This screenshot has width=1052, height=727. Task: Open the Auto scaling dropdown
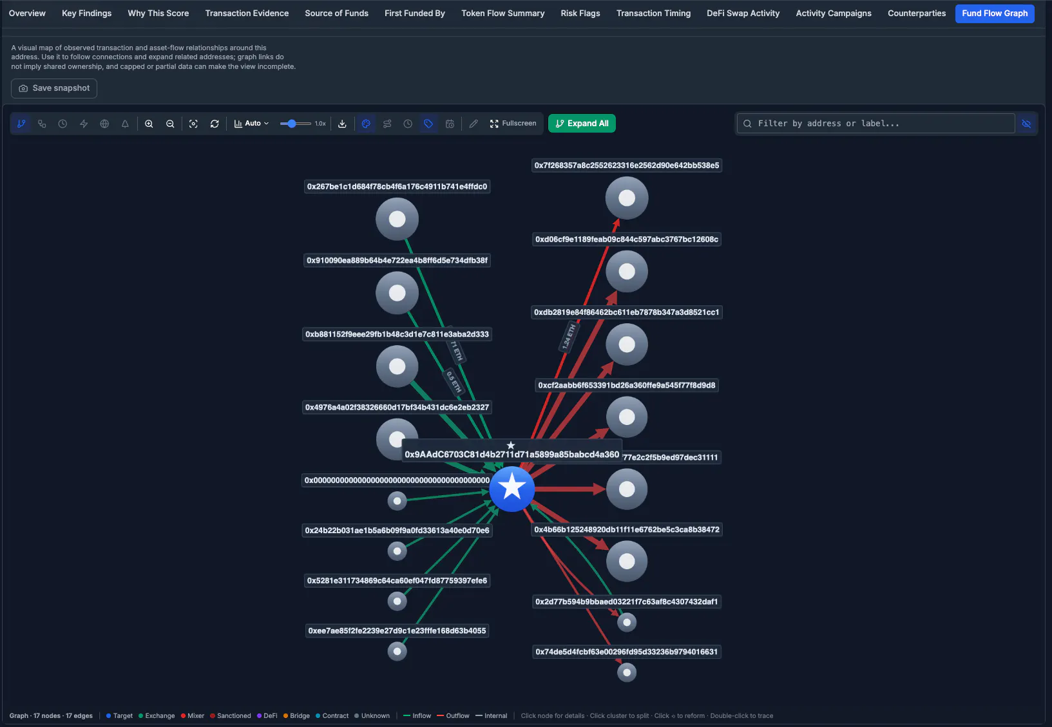pos(252,124)
